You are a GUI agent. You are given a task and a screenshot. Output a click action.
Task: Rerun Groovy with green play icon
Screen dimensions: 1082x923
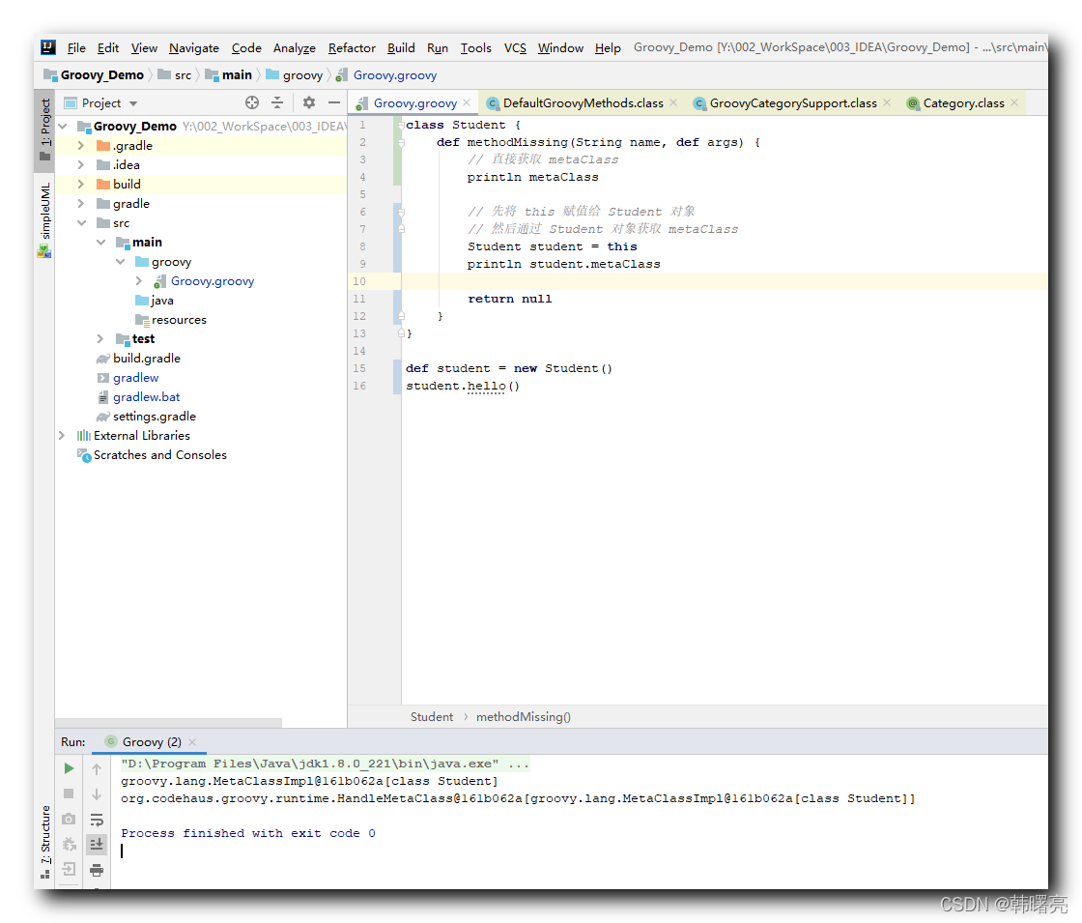69,768
